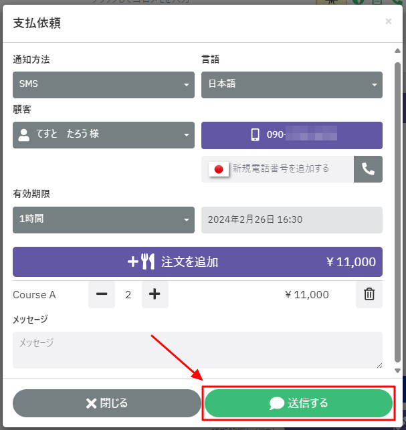Click the expiry date field 2024年2月26日
Screen dimensions: 406x430
point(292,220)
